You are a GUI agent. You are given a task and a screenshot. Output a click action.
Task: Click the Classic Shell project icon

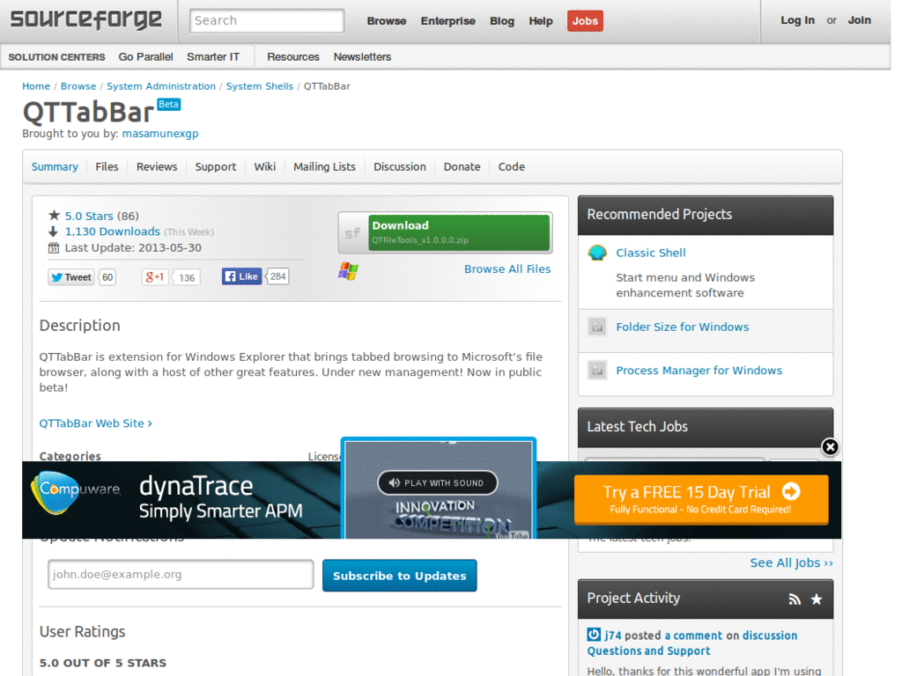[x=597, y=253]
